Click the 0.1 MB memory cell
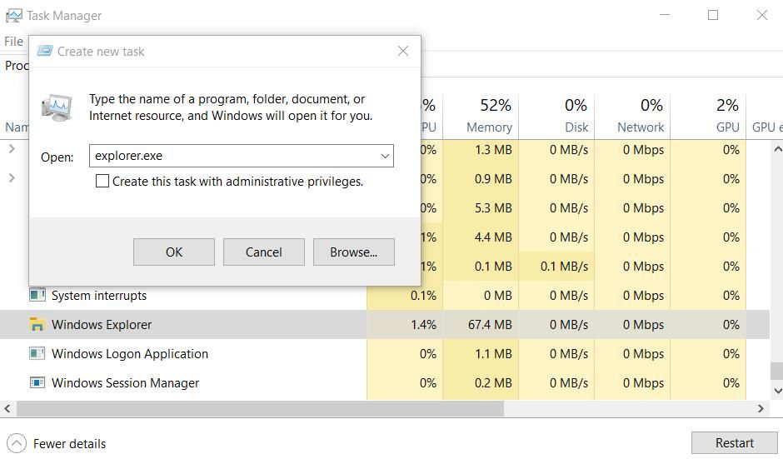 click(481, 267)
